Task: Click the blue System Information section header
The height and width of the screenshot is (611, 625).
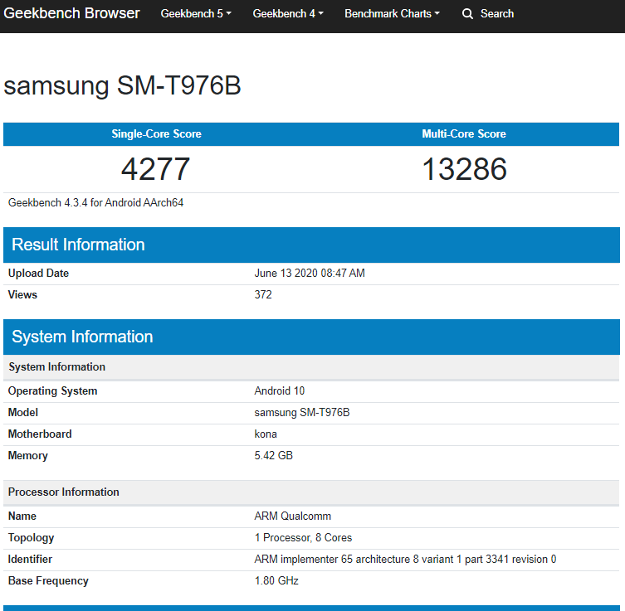Action: click(x=312, y=337)
